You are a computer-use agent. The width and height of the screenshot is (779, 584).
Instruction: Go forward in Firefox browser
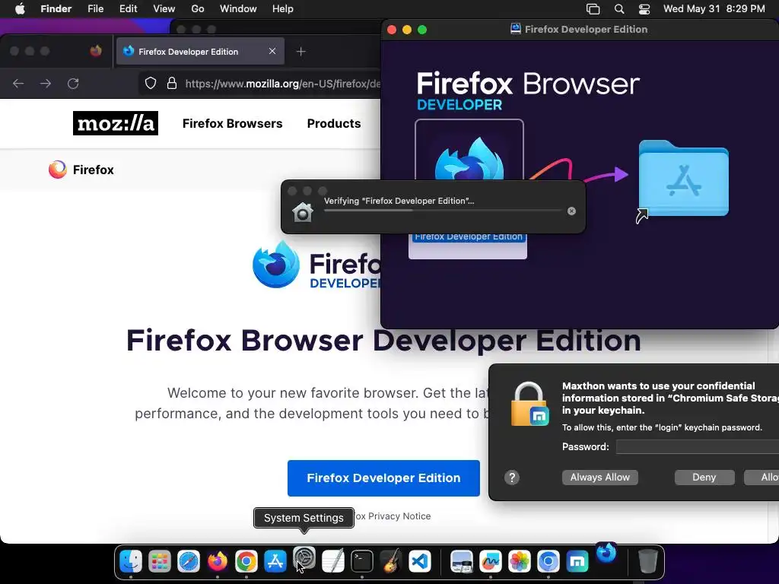click(46, 84)
